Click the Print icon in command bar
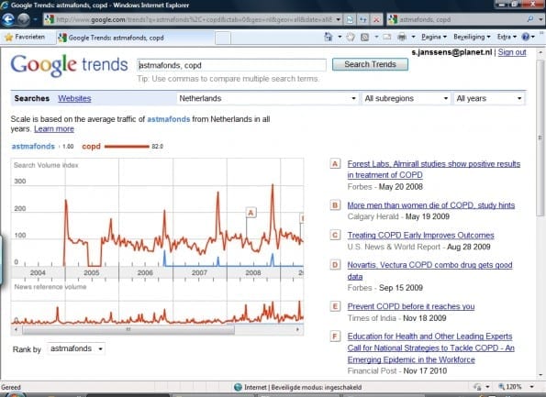Screen dimensions: 546x397 (x=402, y=37)
